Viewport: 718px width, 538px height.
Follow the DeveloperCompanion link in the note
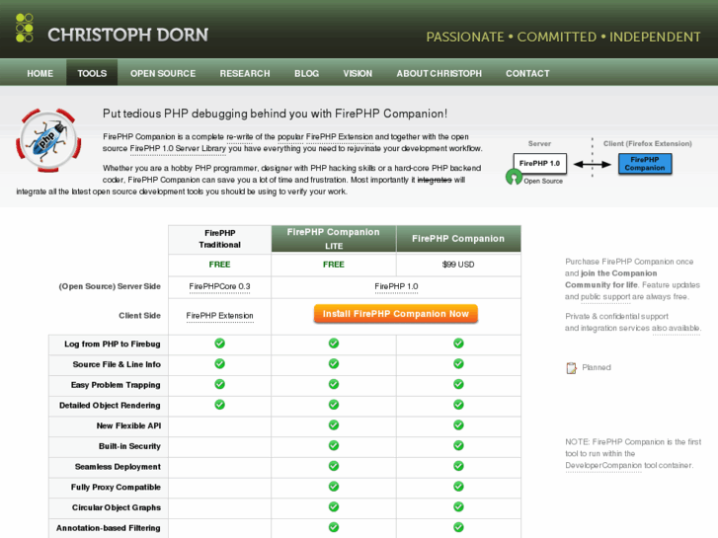pyautogui.click(x=603, y=465)
